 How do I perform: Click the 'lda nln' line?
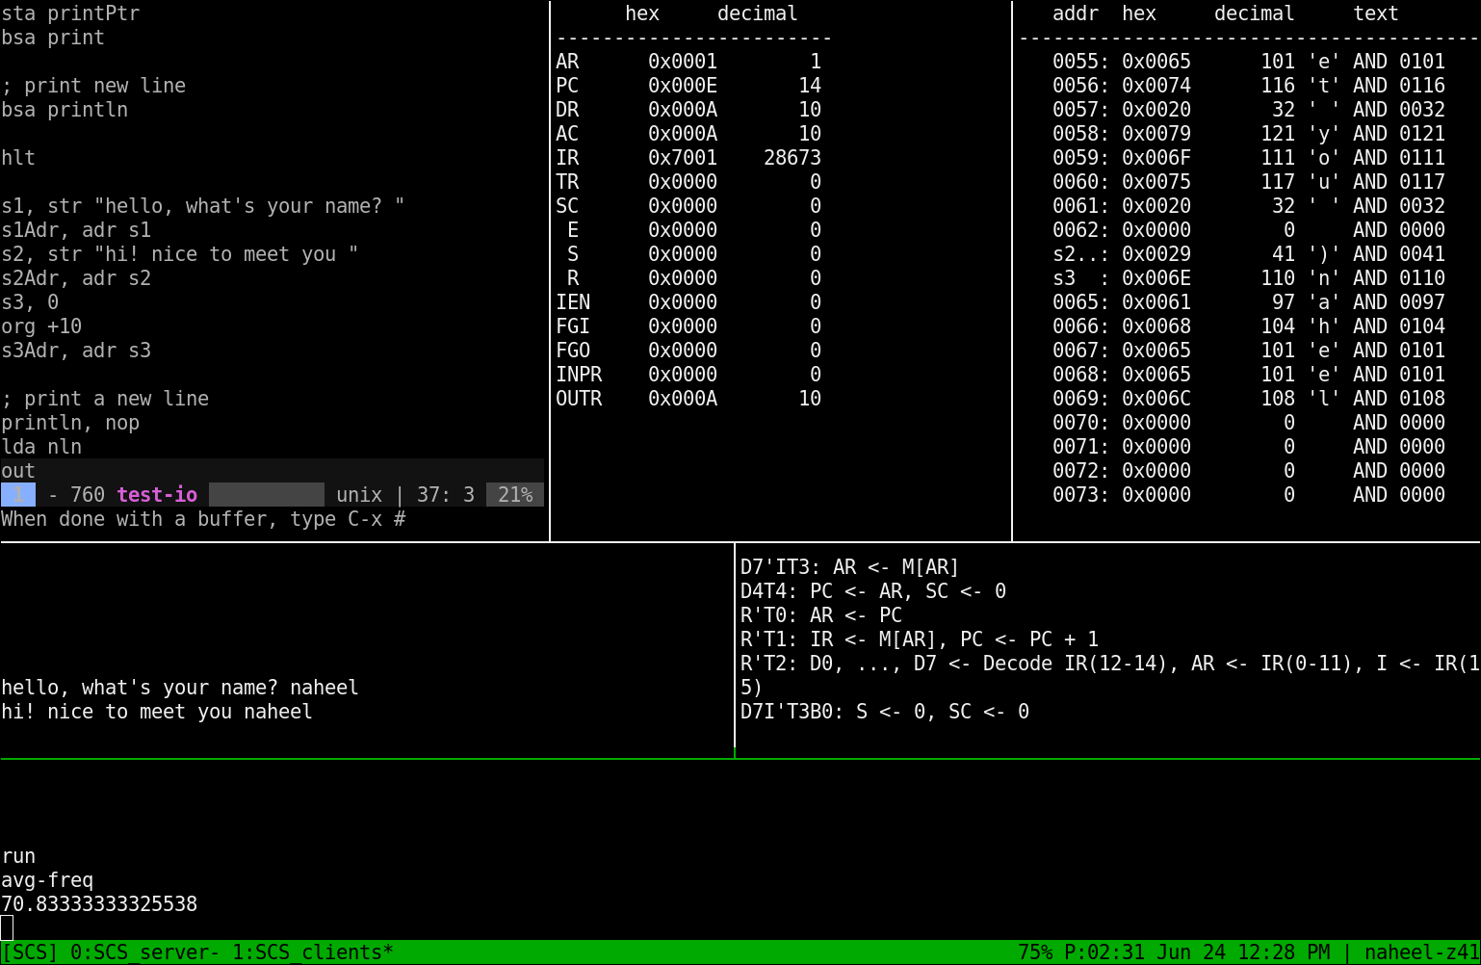(x=41, y=447)
